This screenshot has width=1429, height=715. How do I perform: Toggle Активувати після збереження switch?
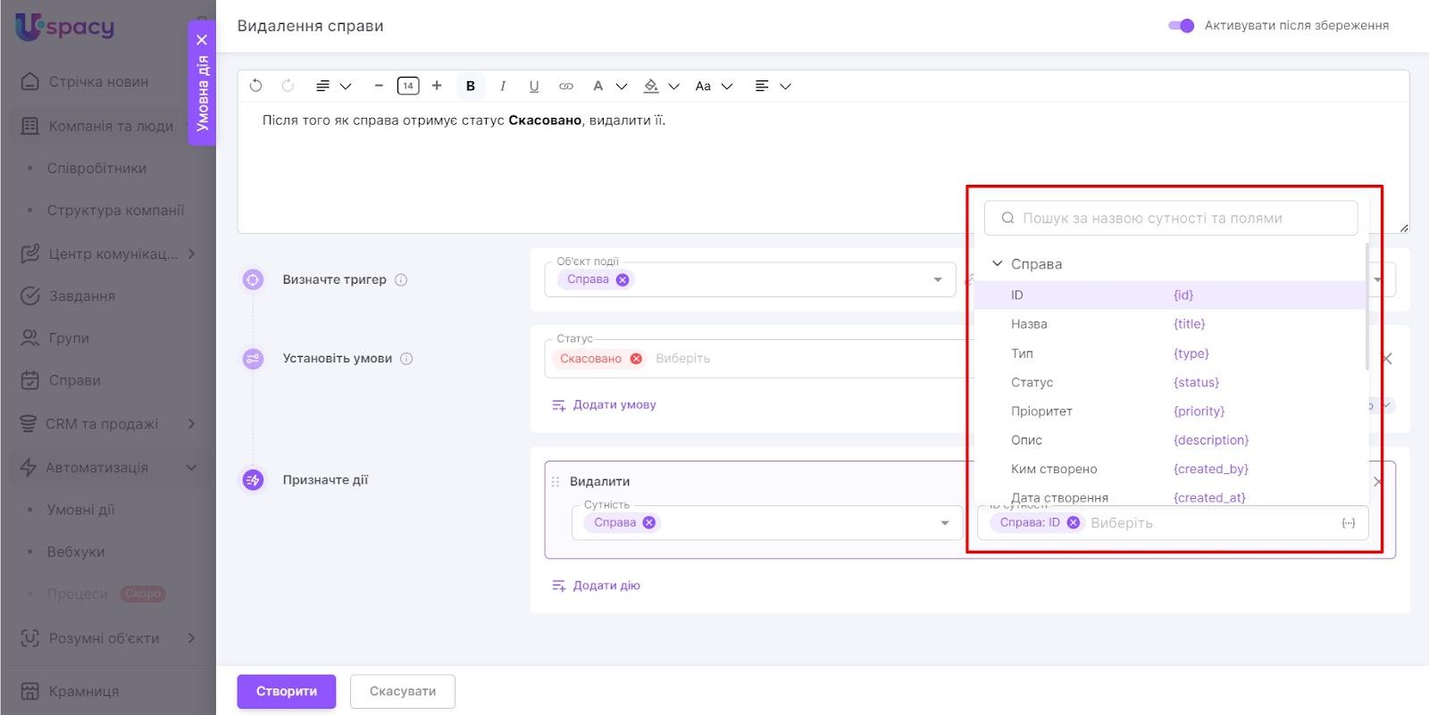click(x=1181, y=26)
